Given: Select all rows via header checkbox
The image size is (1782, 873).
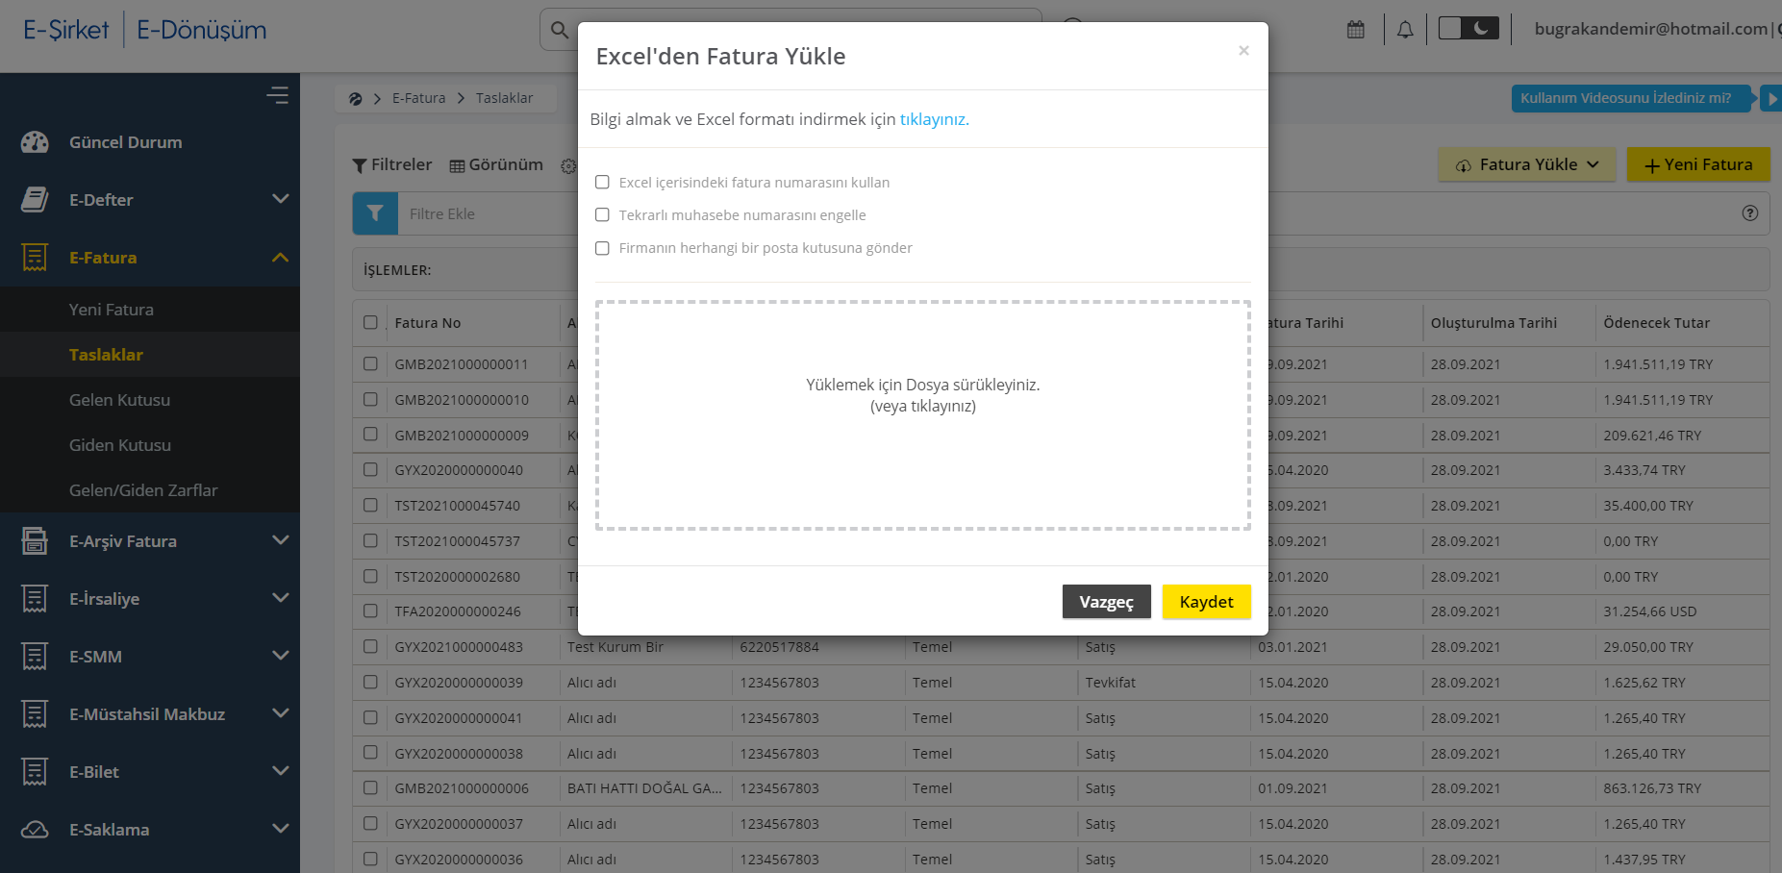Looking at the screenshot, I should tap(370, 322).
